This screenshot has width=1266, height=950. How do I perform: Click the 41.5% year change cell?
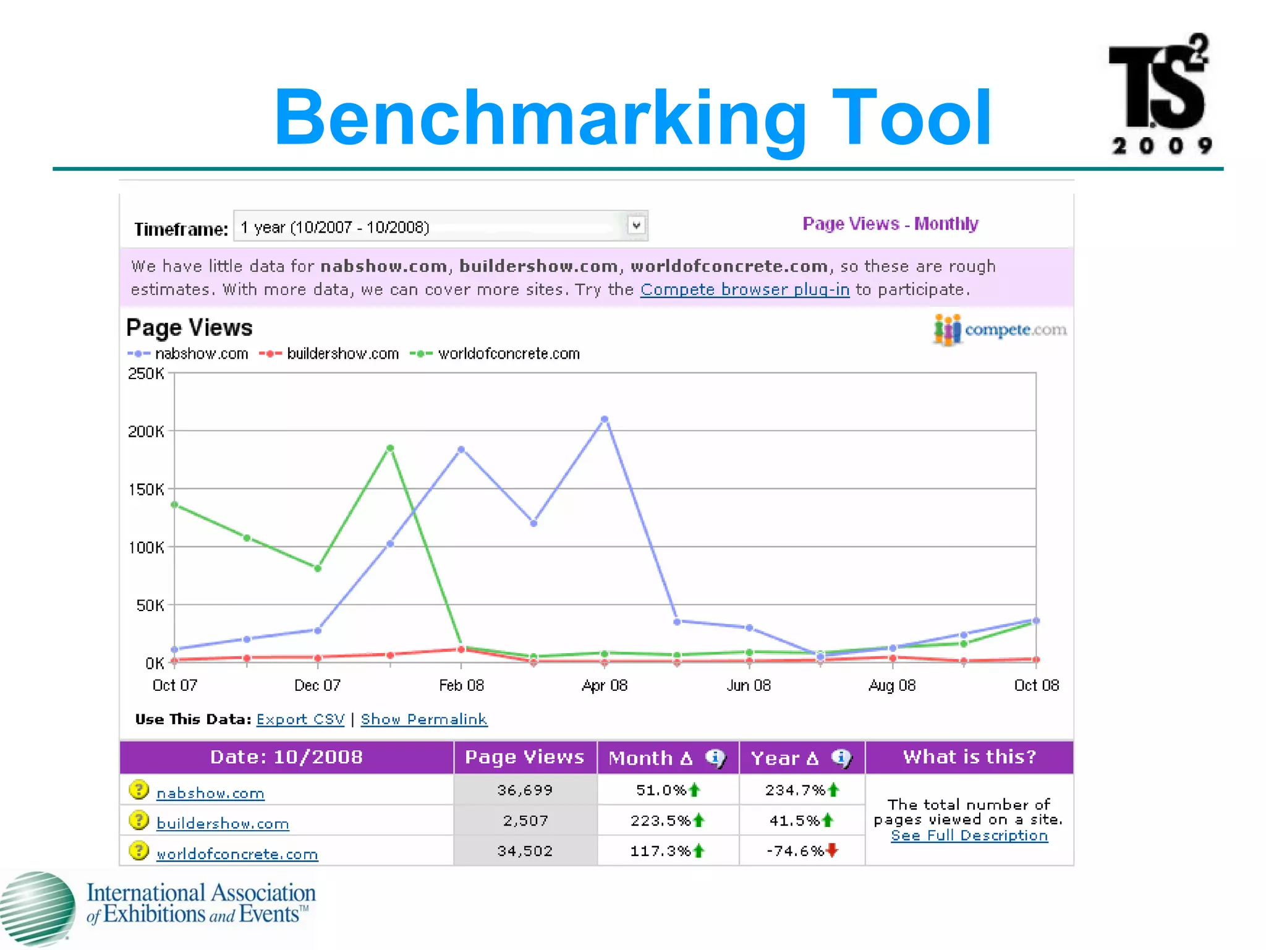[x=802, y=820]
